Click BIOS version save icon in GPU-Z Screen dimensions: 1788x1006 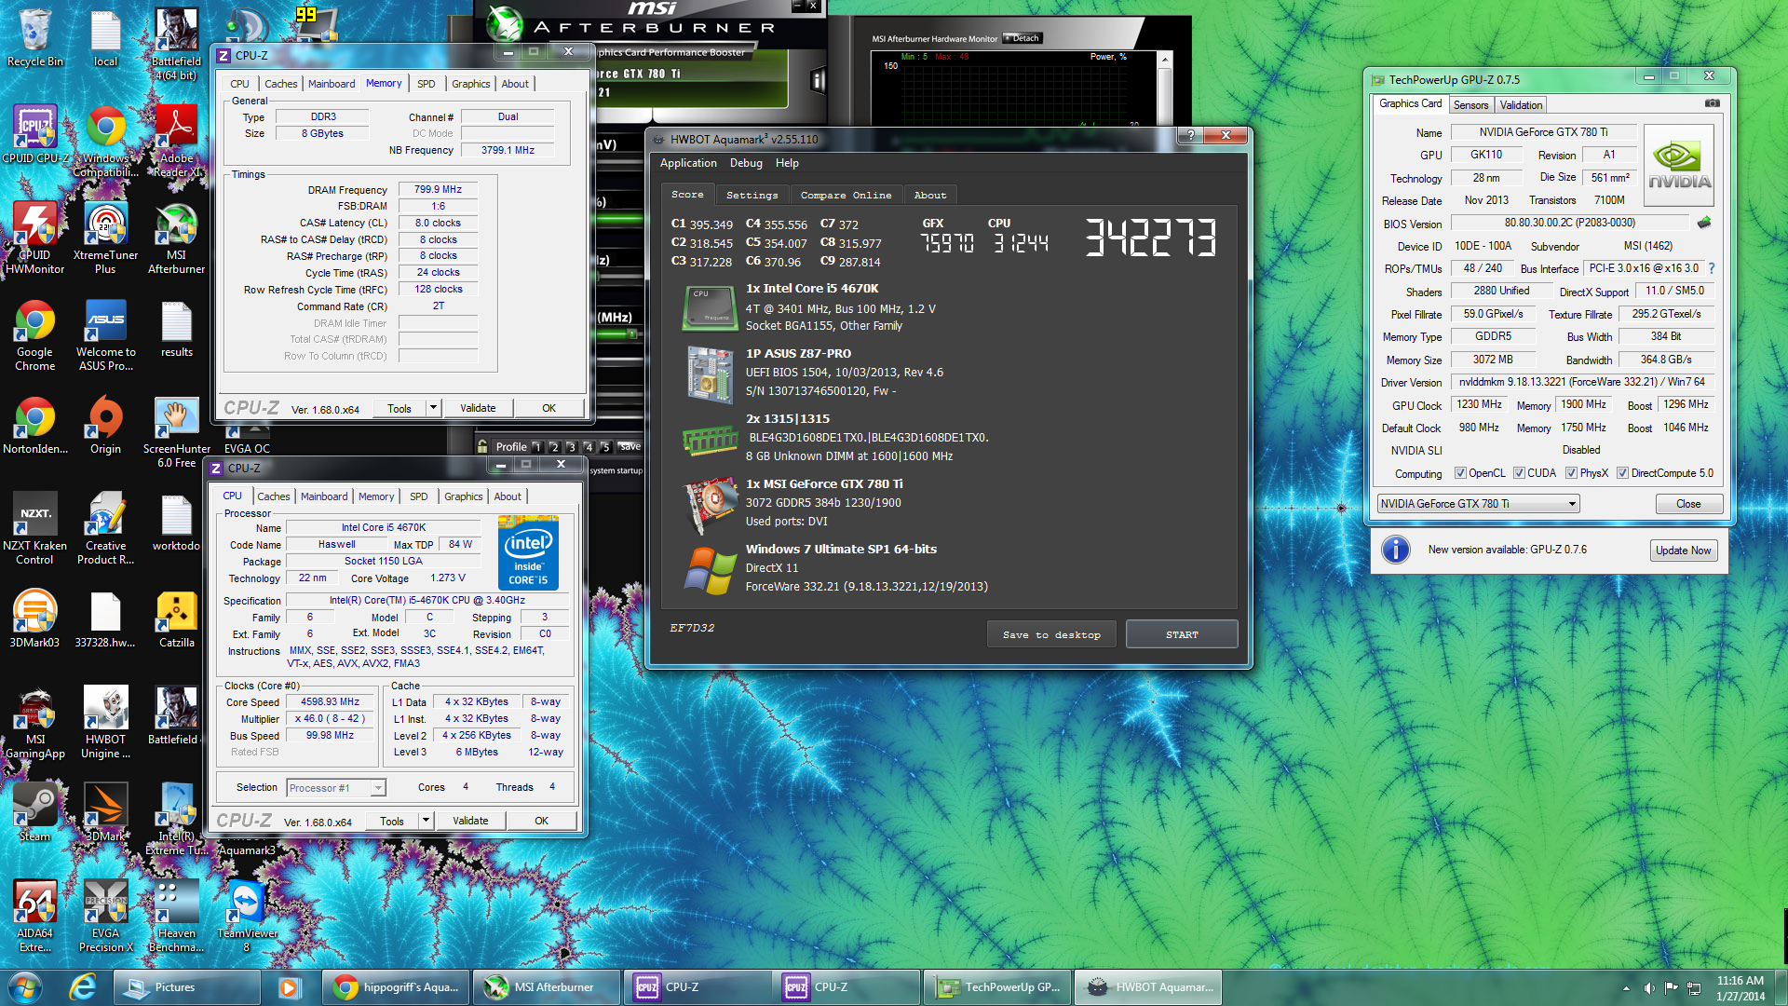point(1704,223)
